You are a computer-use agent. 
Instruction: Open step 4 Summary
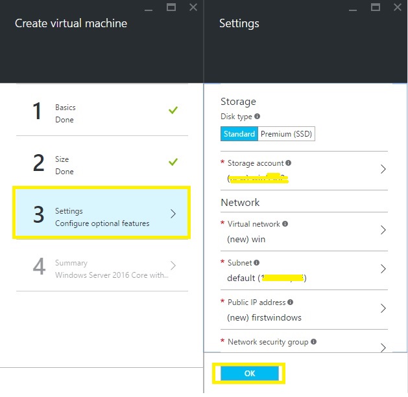pos(102,268)
